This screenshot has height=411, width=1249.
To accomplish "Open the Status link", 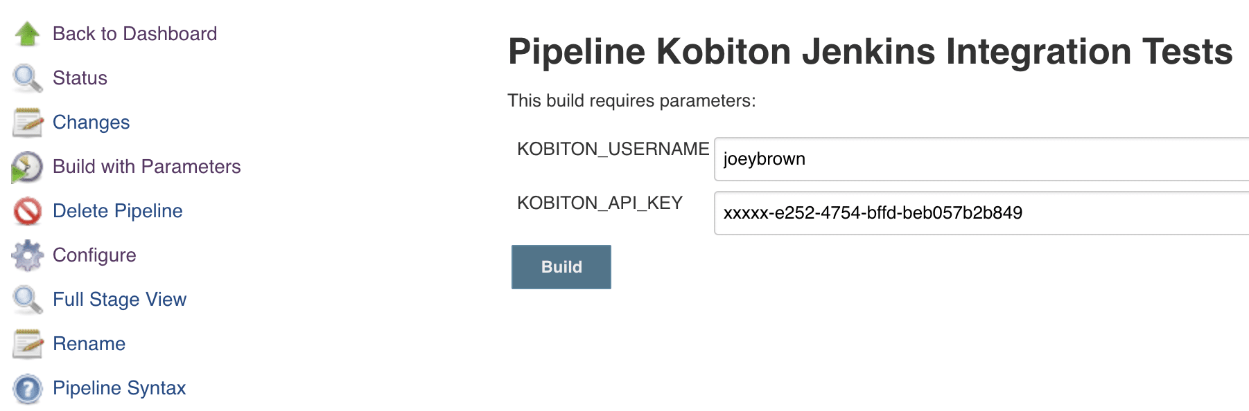I will pos(80,77).
